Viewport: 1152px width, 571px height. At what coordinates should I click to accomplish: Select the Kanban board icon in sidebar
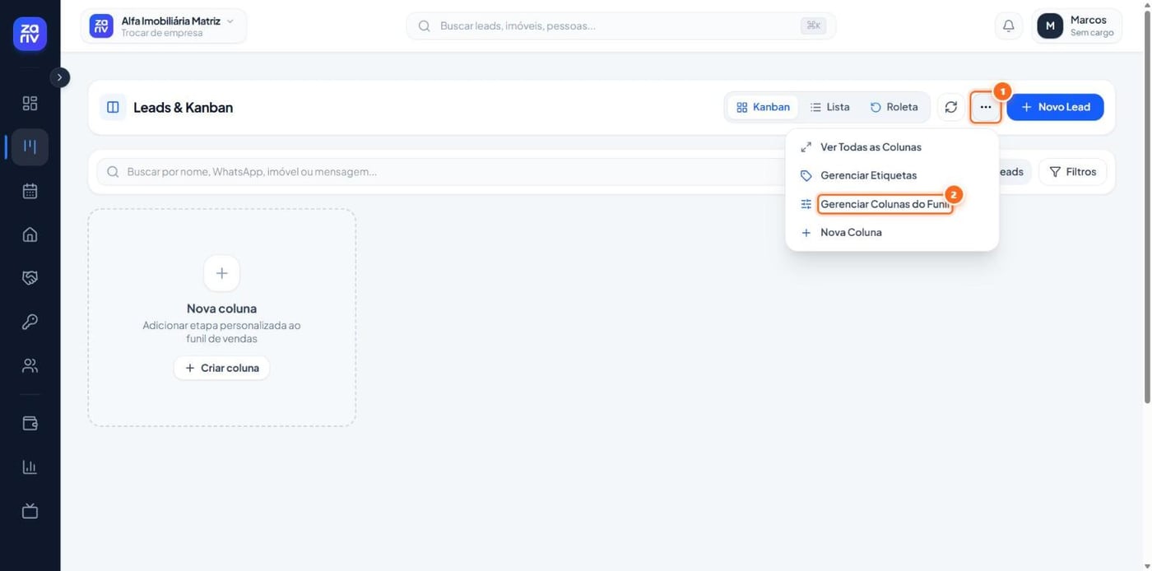coord(30,147)
